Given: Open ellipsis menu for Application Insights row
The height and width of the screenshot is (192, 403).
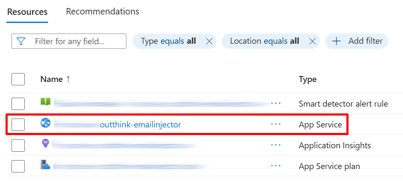Looking at the screenshot, I should (x=276, y=145).
